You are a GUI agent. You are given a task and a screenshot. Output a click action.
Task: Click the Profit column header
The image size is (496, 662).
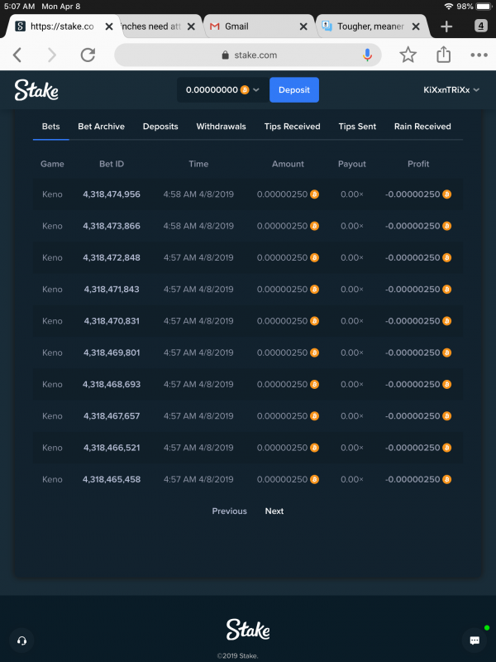[x=418, y=164]
